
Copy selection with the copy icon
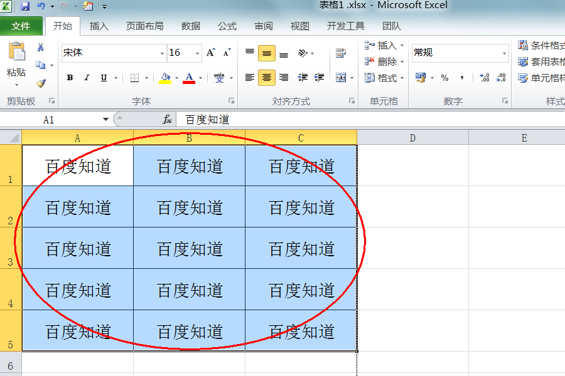pos(40,65)
